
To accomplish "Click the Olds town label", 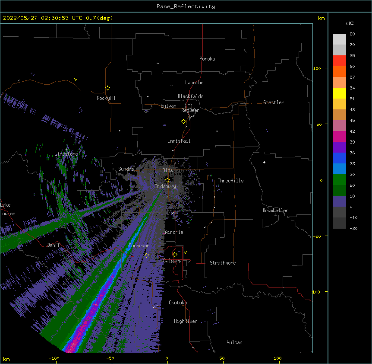I will pos(167,170).
